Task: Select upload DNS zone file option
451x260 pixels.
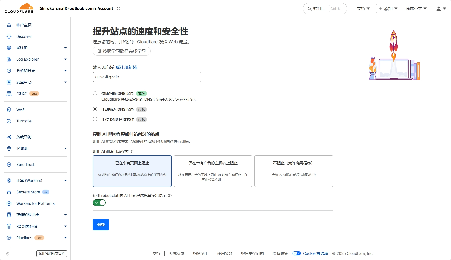Action: [95, 119]
